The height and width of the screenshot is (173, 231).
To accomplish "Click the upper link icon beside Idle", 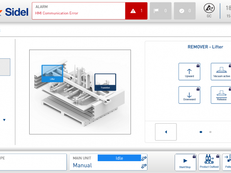I will tap(144, 158).
